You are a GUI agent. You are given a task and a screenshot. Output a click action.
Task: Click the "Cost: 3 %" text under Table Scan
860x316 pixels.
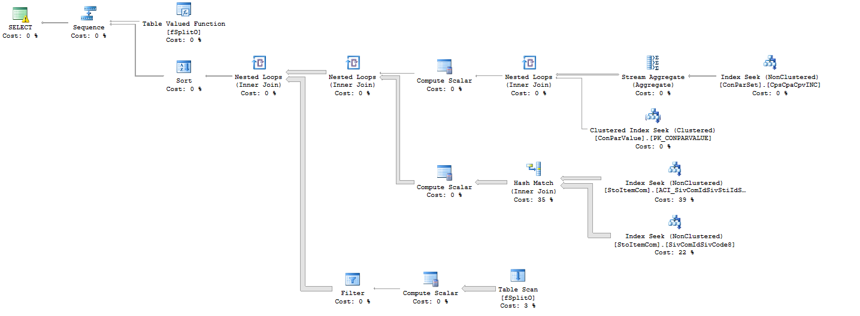pos(517,306)
